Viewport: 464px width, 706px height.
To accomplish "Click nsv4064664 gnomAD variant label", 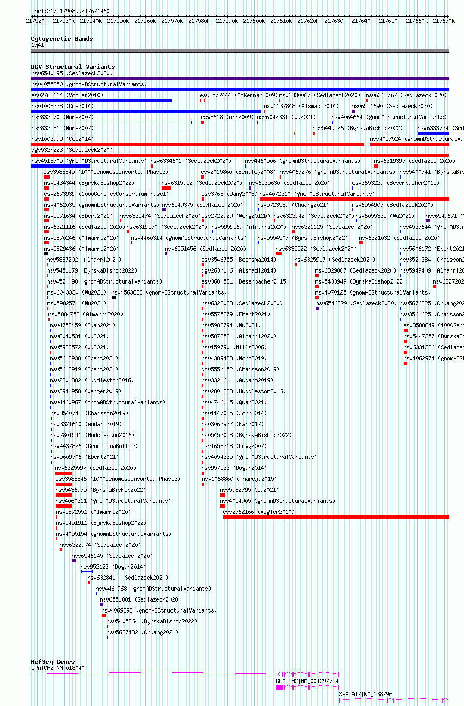I will [x=389, y=117].
